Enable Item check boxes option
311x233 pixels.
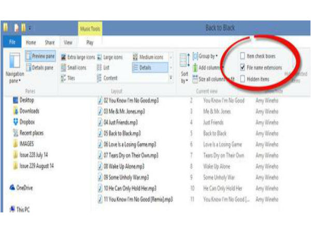[243, 56]
